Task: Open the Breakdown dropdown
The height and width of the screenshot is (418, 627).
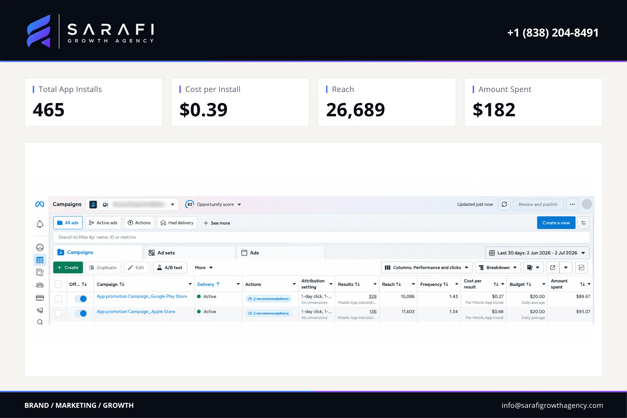Action: point(498,267)
